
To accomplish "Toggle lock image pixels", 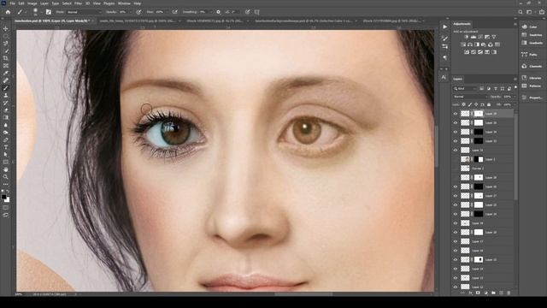I will 470,104.
